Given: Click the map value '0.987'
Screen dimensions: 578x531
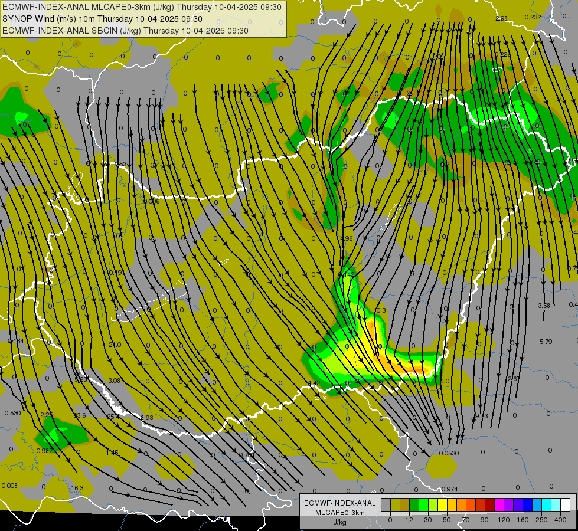Looking at the screenshot, I should pos(45,451).
